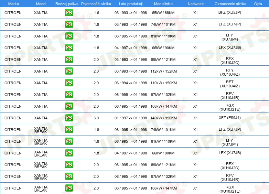Click the Oznaczenie silnika column header

click(x=230, y=4)
